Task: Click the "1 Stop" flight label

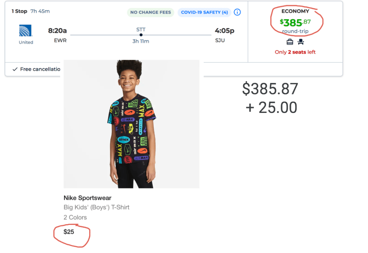Action: pyautogui.click(x=19, y=11)
